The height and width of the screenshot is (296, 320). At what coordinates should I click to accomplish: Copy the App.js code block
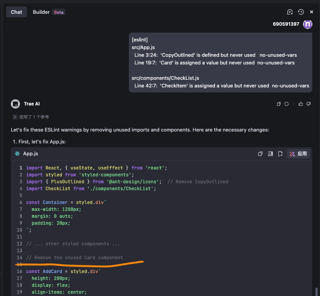tap(260, 154)
